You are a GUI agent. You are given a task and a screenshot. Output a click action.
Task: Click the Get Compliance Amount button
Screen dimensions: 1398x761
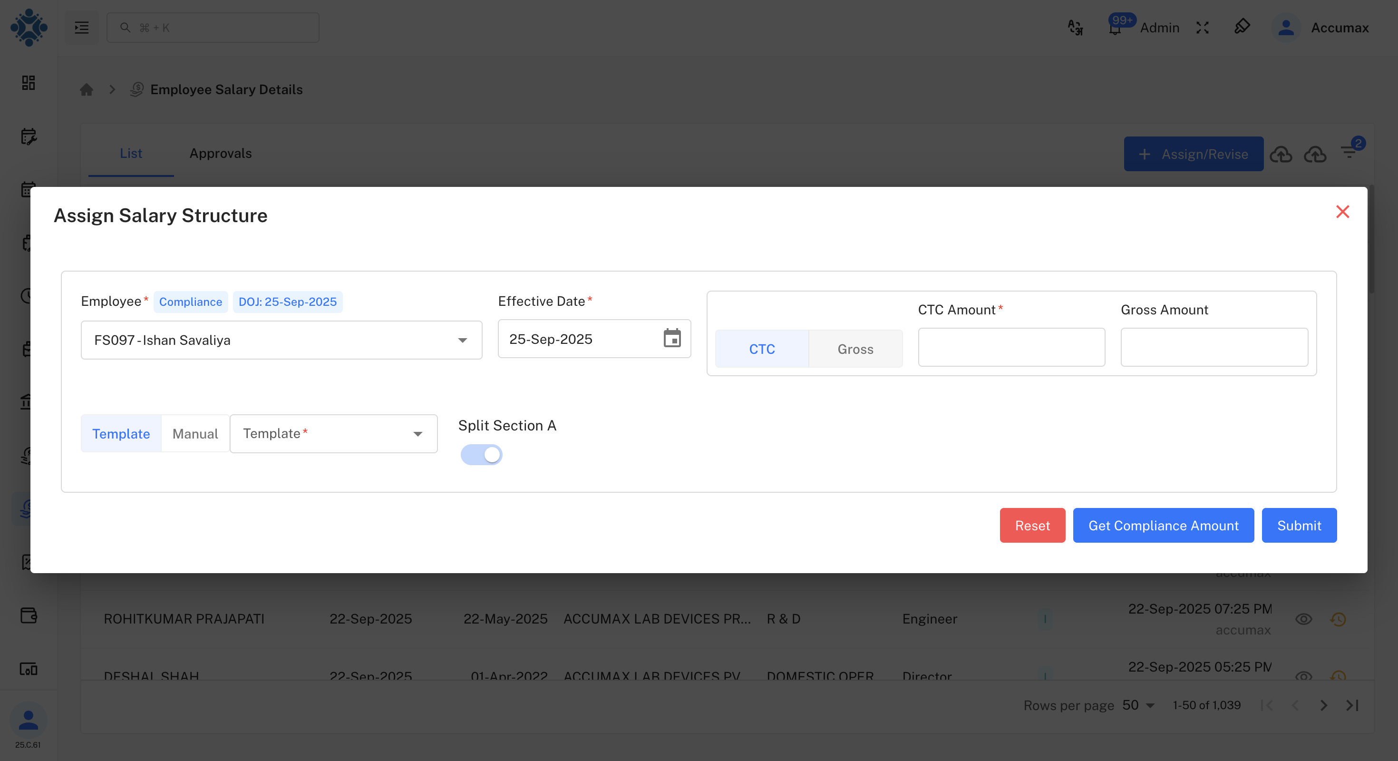[x=1163, y=525]
